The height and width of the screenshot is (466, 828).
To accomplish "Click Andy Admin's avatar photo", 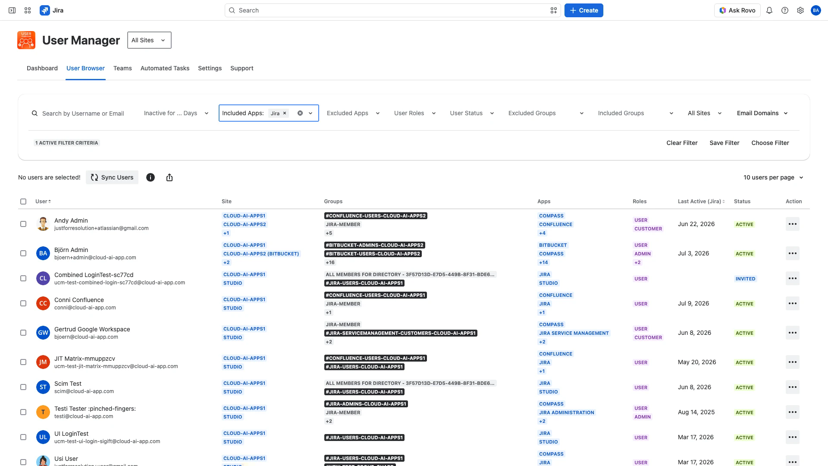I will point(43,224).
